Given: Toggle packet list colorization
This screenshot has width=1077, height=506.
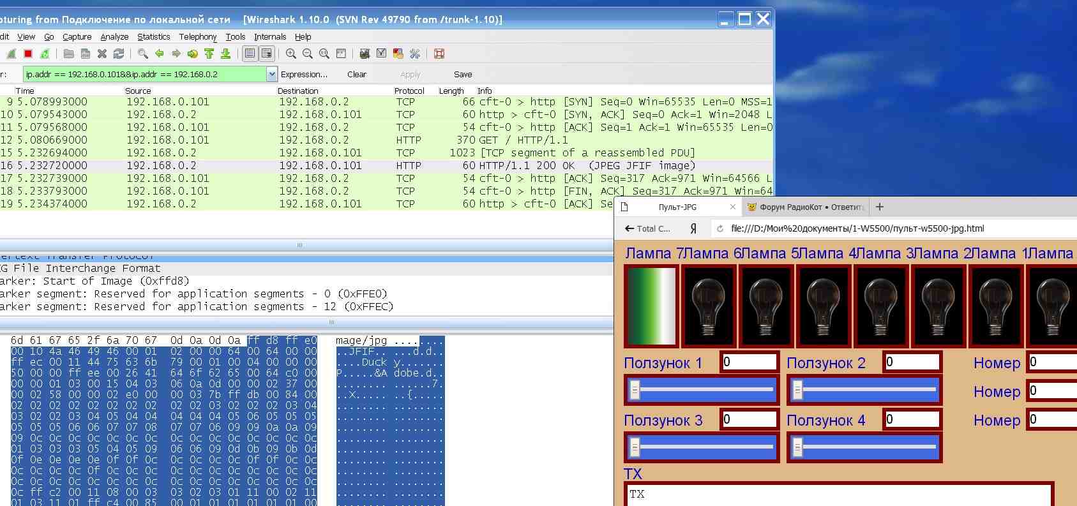Looking at the screenshot, I should pyautogui.click(x=250, y=54).
